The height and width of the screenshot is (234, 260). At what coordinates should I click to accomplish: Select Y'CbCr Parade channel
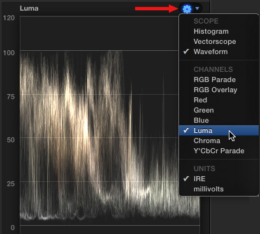(x=219, y=151)
